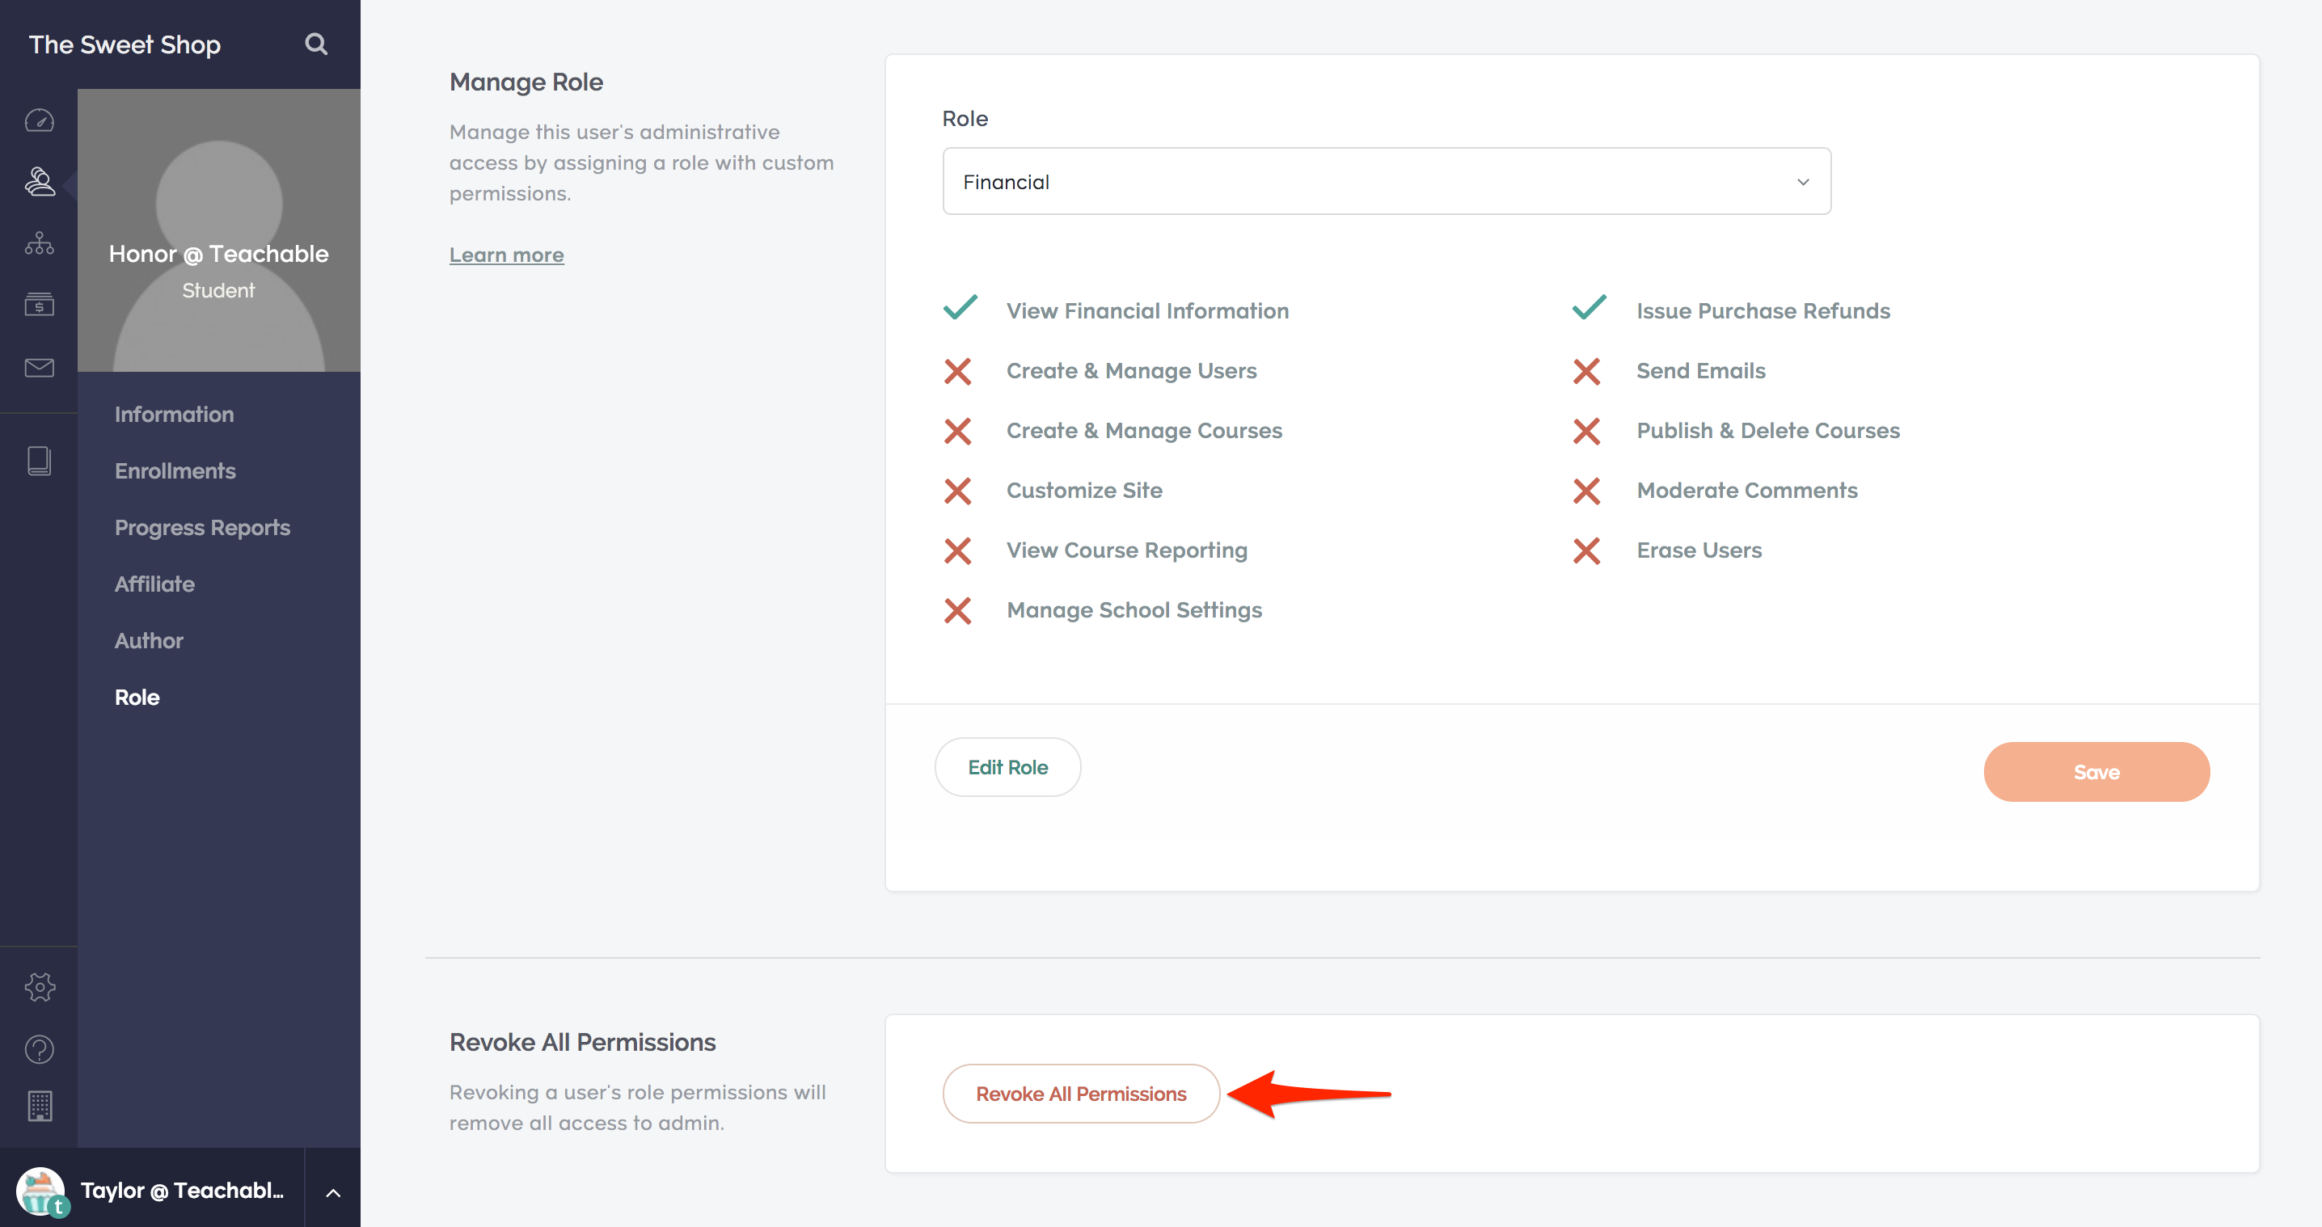The image size is (2322, 1227).
Task: Click Taylor's cupcake avatar
Action: pyautogui.click(x=40, y=1191)
